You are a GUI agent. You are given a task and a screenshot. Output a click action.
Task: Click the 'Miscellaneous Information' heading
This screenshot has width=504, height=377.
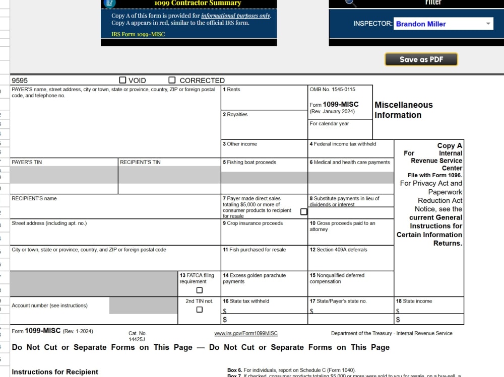(403, 110)
